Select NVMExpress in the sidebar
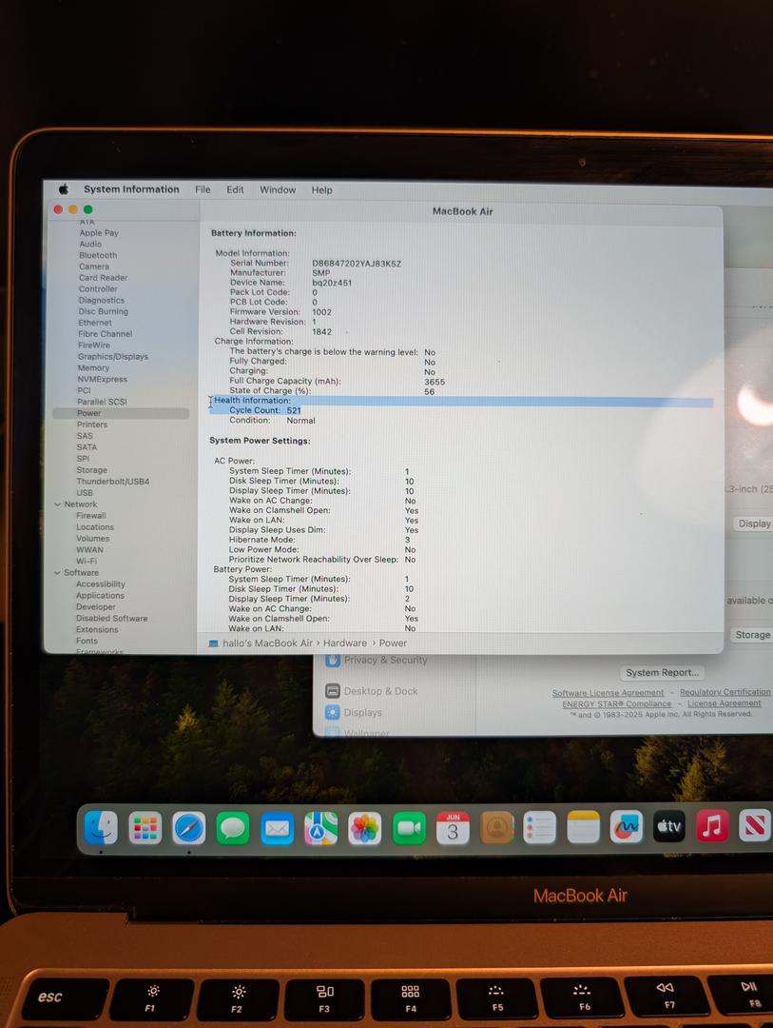Screen dimensions: 773x1028 [x=102, y=379]
